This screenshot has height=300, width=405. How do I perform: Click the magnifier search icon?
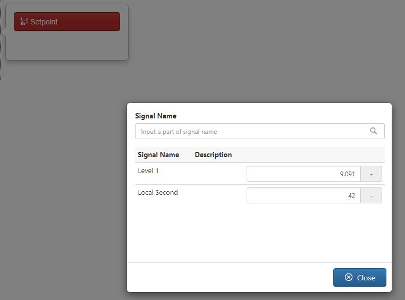point(373,131)
